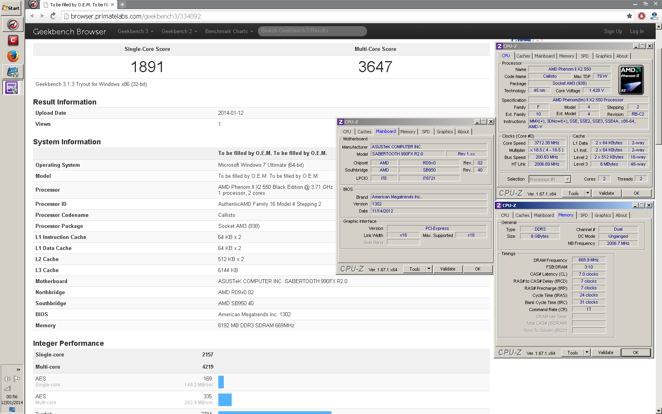Open Tools dropdown arrow in top CPU-Z window
The image size is (662, 414).
588,193
